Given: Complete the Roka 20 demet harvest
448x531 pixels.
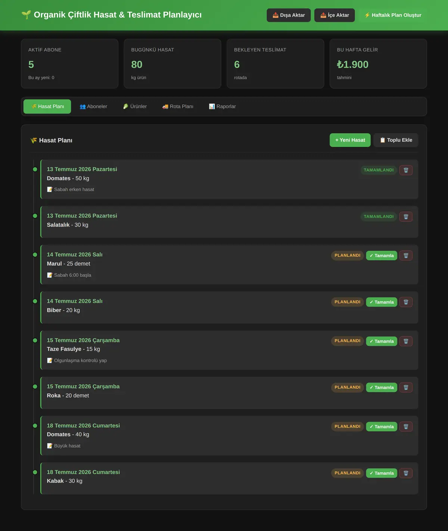Looking at the screenshot, I should (x=382, y=387).
